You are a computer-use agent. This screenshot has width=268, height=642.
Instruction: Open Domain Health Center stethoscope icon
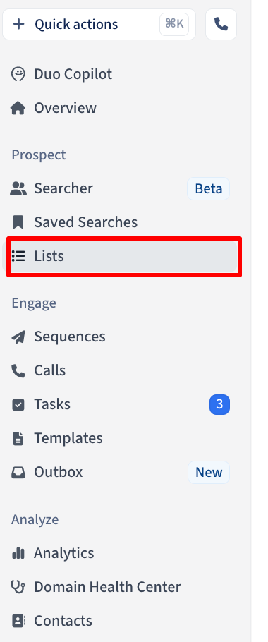click(x=18, y=588)
